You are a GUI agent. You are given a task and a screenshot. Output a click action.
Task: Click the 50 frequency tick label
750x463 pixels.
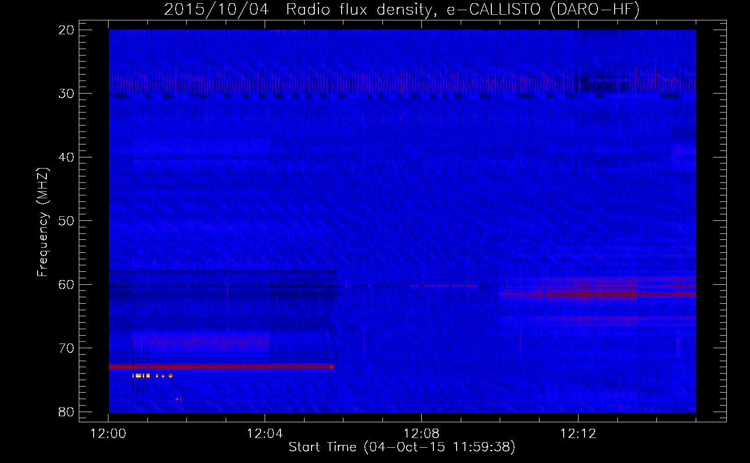coord(66,221)
